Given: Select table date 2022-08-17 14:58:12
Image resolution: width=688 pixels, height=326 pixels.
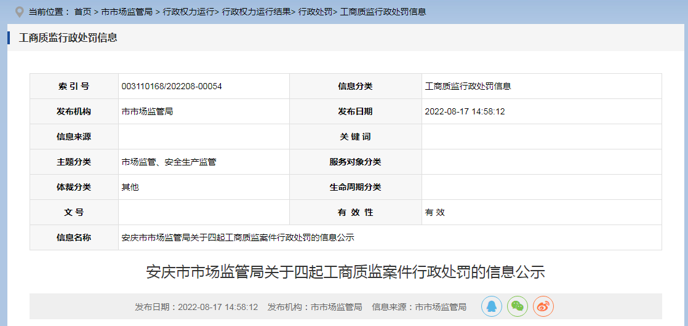Looking at the screenshot, I should [465, 111].
